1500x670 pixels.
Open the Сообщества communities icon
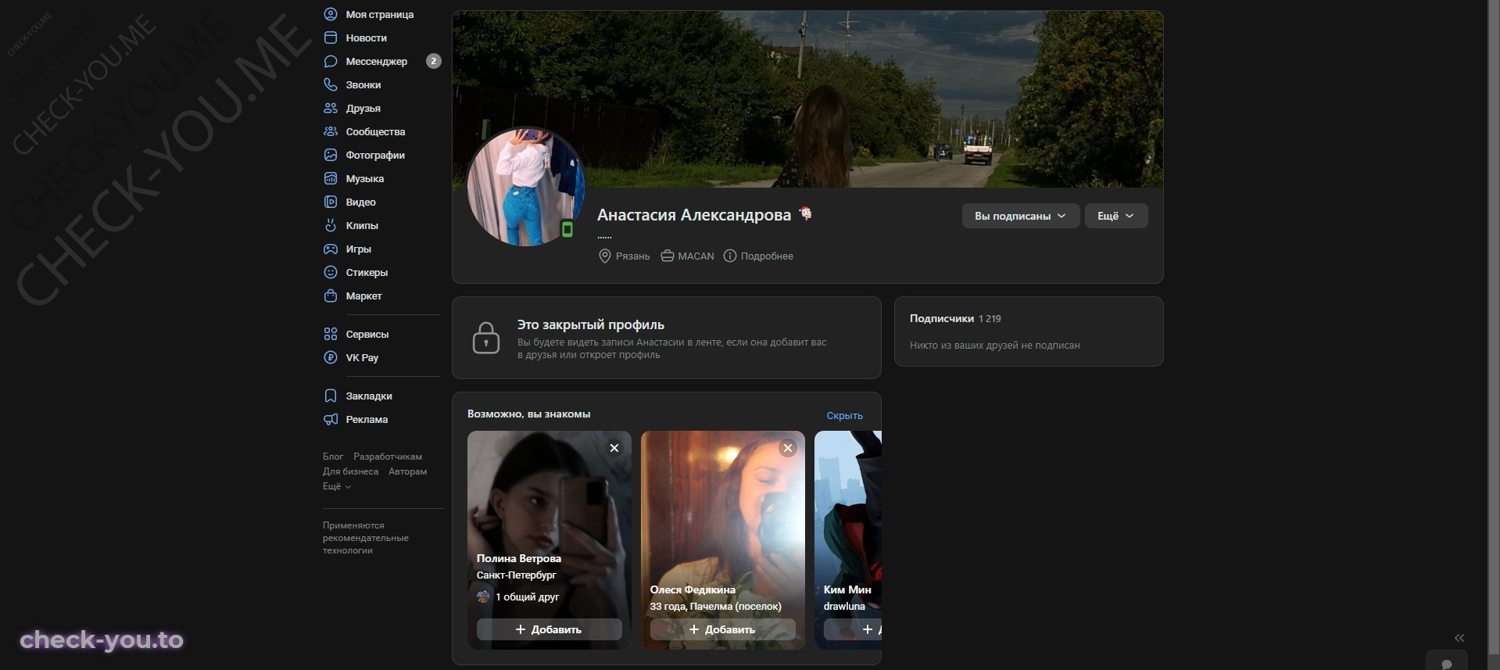[331, 131]
